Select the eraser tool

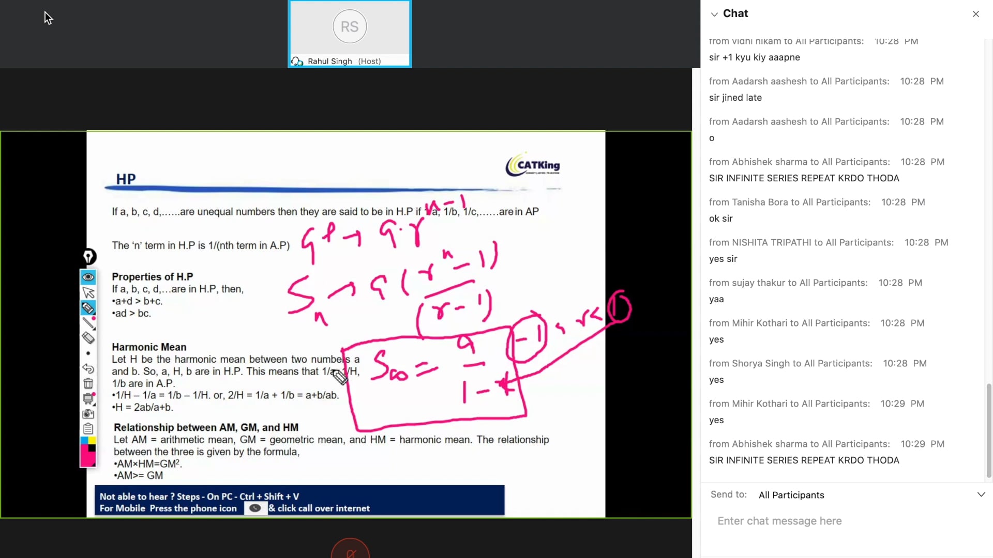88,338
